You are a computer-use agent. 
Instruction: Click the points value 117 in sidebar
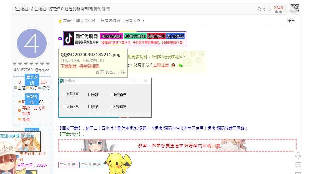[44, 82]
